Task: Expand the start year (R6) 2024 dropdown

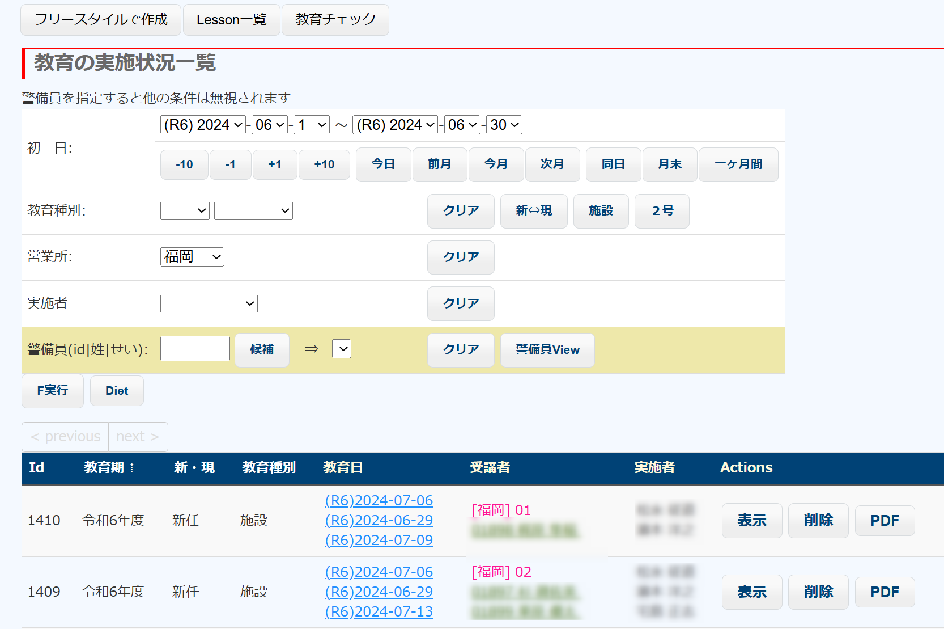Action: (x=203, y=125)
